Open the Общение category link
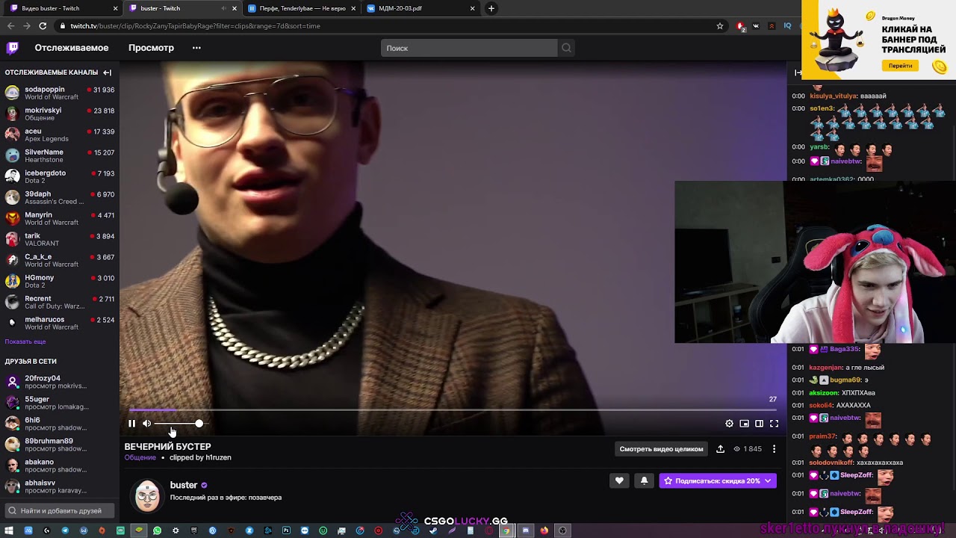Image resolution: width=956 pixels, height=538 pixels. click(140, 458)
